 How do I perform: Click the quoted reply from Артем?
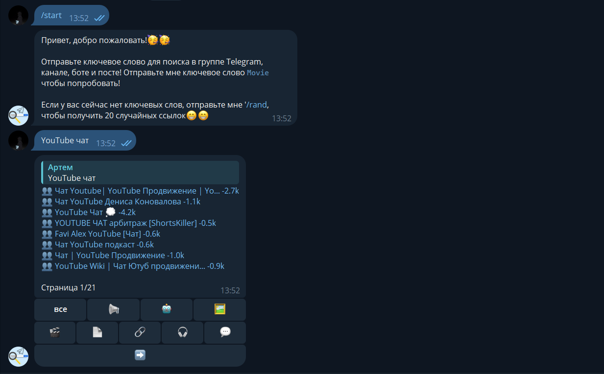pyautogui.click(x=140, y=173)
